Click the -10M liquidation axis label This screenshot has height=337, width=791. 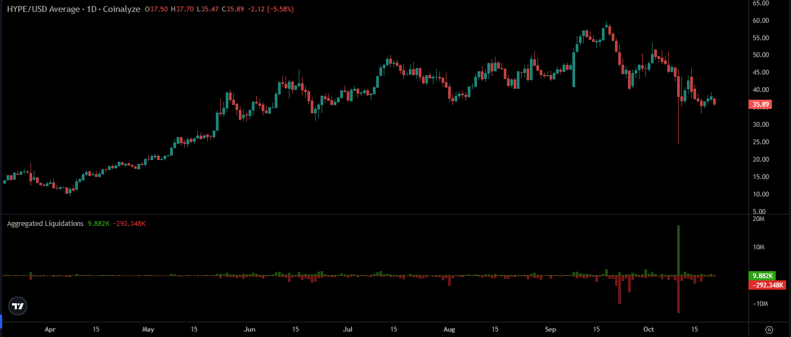pyautogui.click(x=760, y=304)
